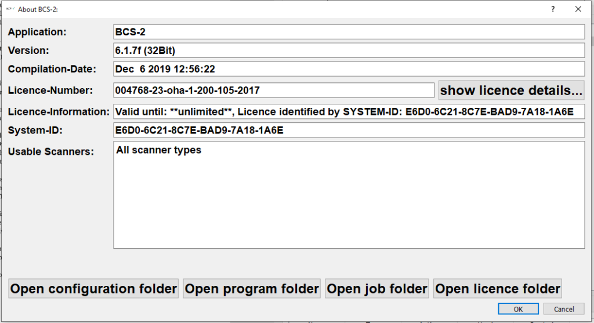The image size is (594, 323).
Task: Click the Usable Scanners label
Action: tap(51, 151)
